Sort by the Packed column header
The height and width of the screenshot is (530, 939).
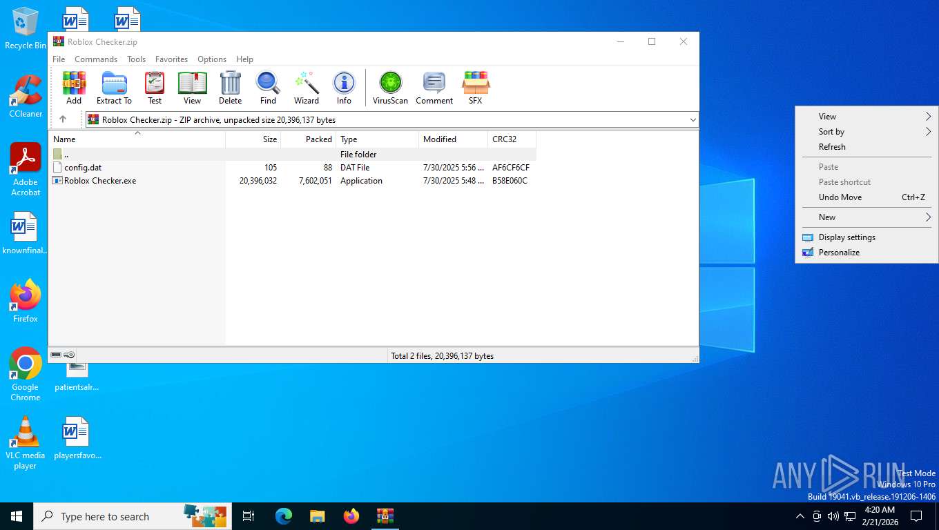[309, 139]
